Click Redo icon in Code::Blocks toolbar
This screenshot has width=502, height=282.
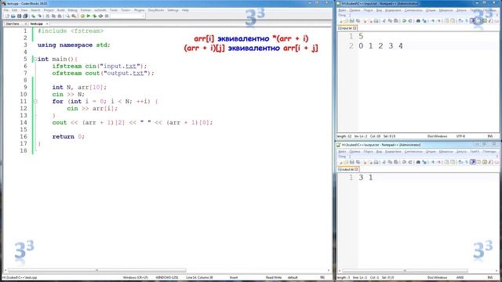(x=40, y=16)
